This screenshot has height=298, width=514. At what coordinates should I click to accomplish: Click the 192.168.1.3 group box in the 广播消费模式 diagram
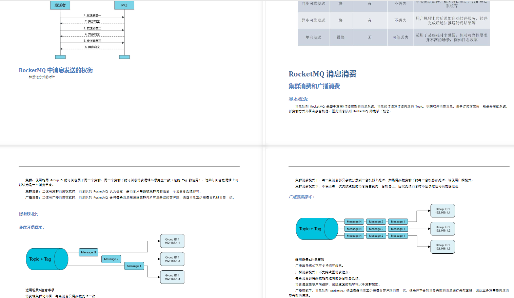(443, 247)
